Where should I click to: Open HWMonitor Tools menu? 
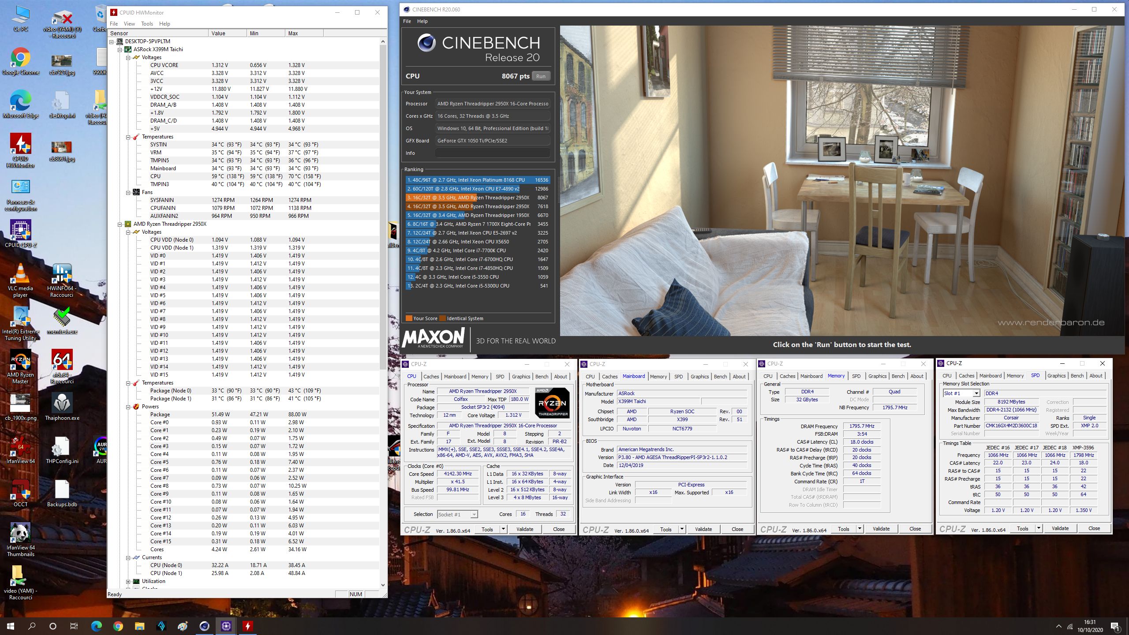[147, 24]
